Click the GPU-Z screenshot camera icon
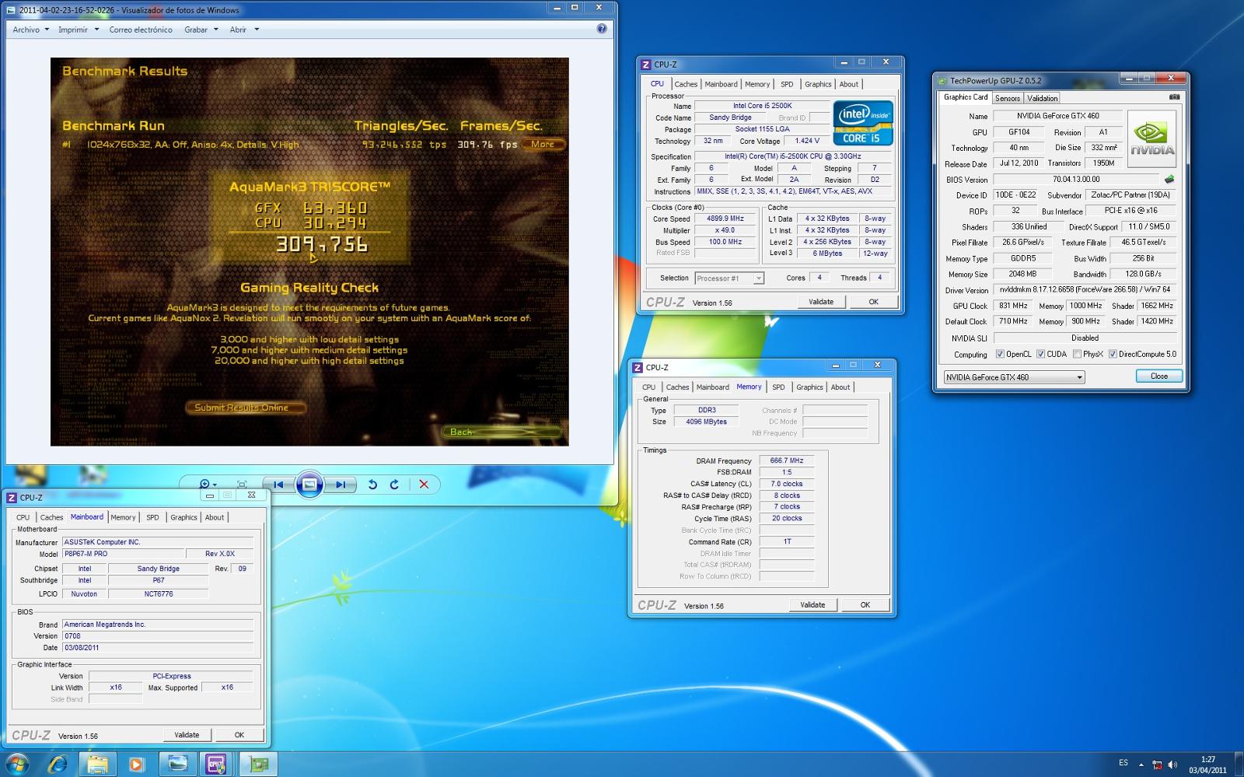Screen dimensions: 1244x777 [1174, 97]
